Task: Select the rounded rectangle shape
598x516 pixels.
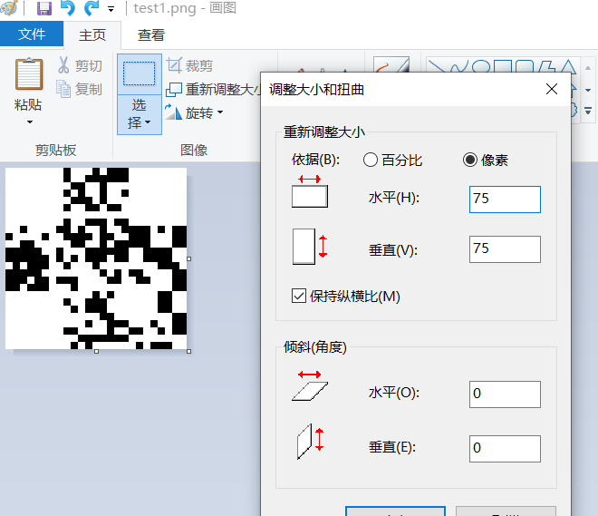Action: tap(525, 66)
